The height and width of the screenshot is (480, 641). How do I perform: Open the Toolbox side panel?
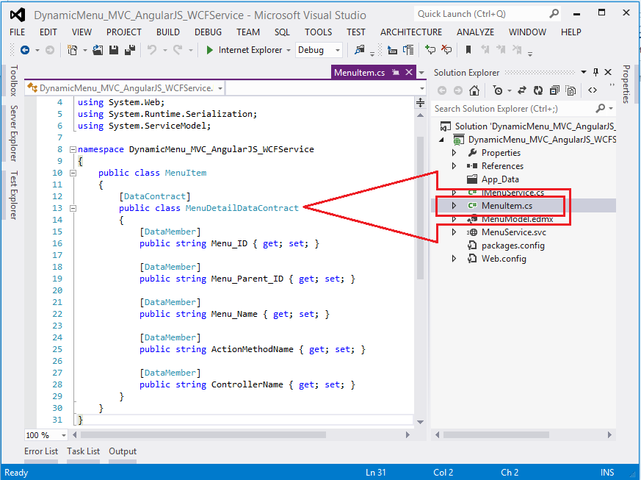click(13, 80)
